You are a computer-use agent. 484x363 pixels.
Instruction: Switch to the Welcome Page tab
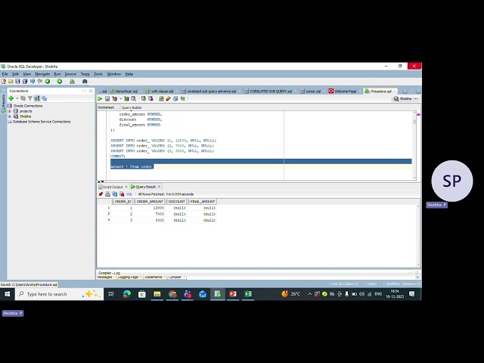345,92
